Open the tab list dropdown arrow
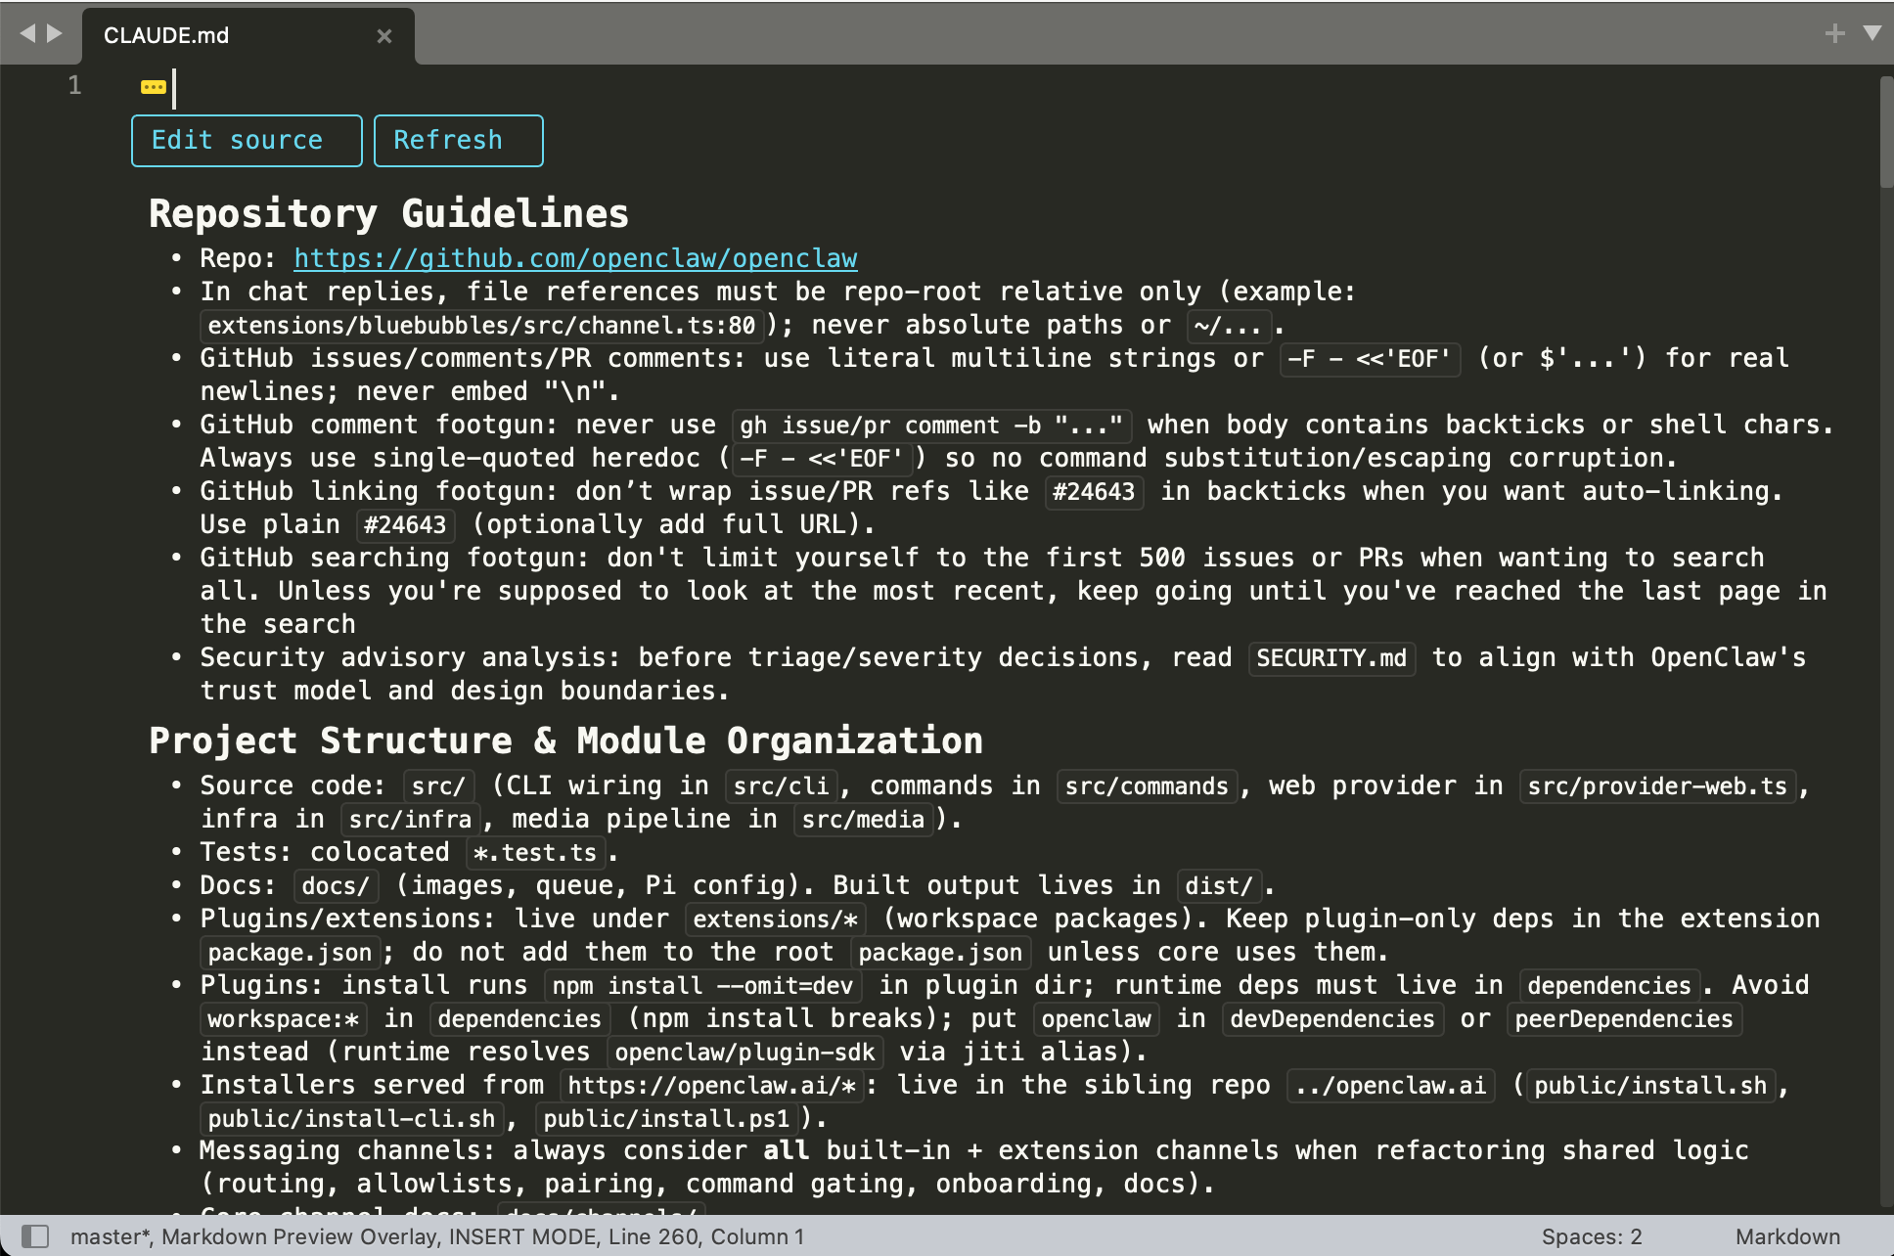 (x=1872, y=33)
